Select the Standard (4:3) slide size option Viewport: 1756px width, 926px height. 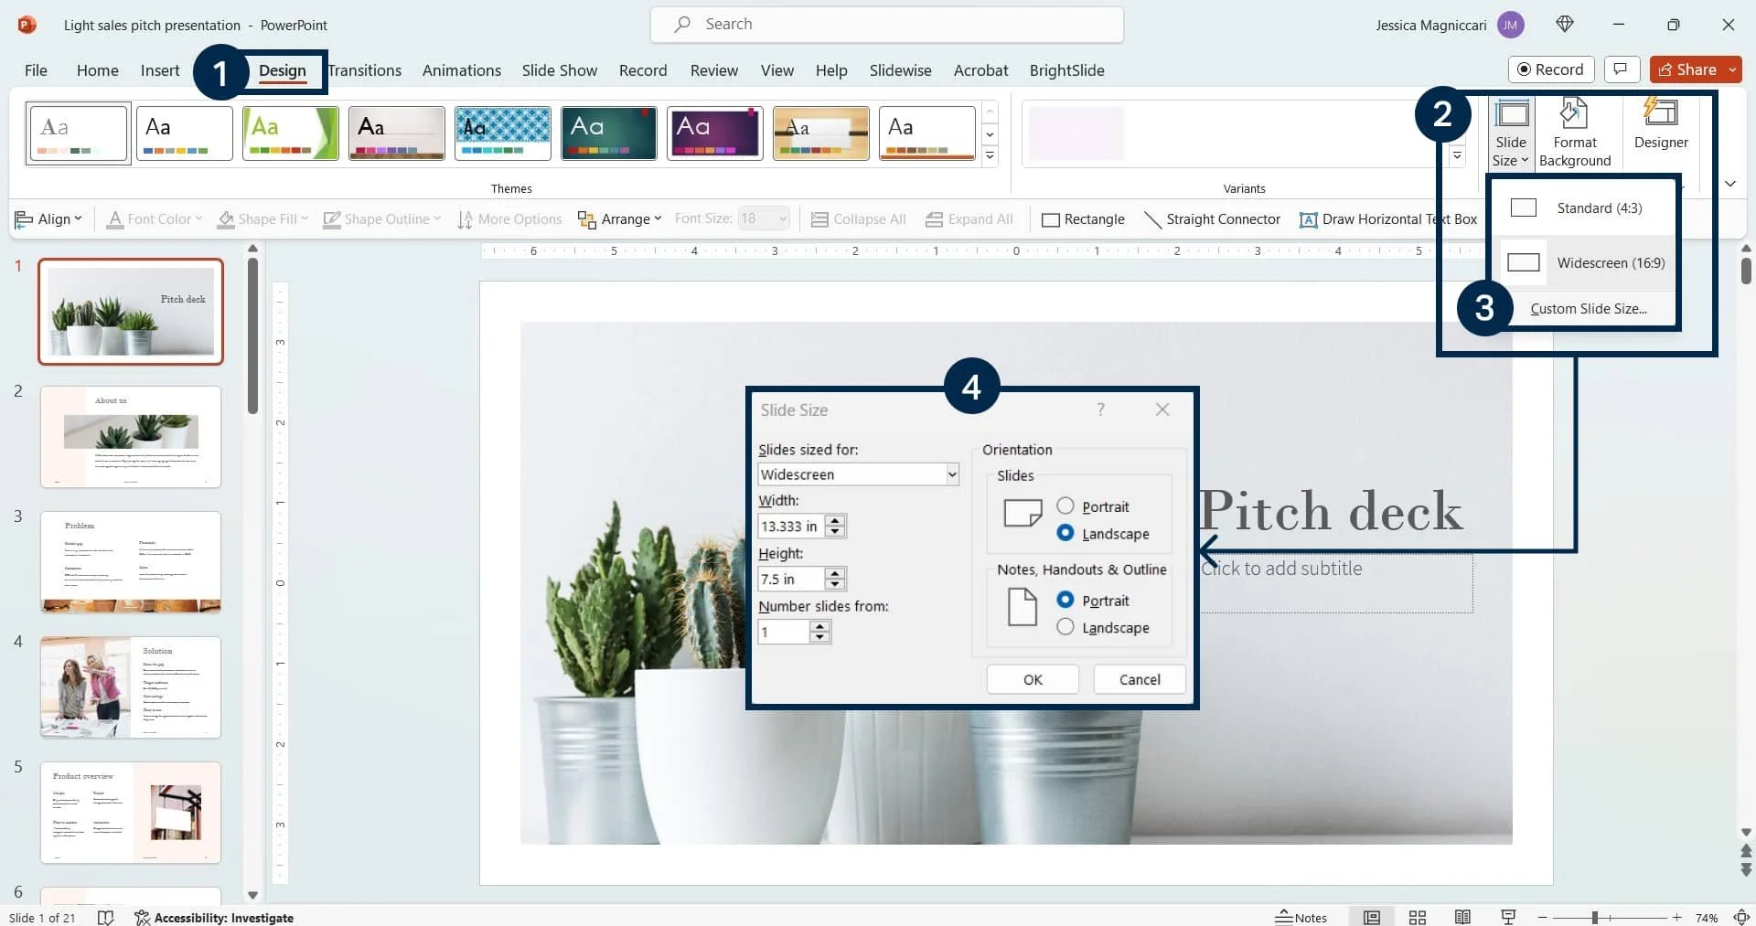pos(1596,208)
